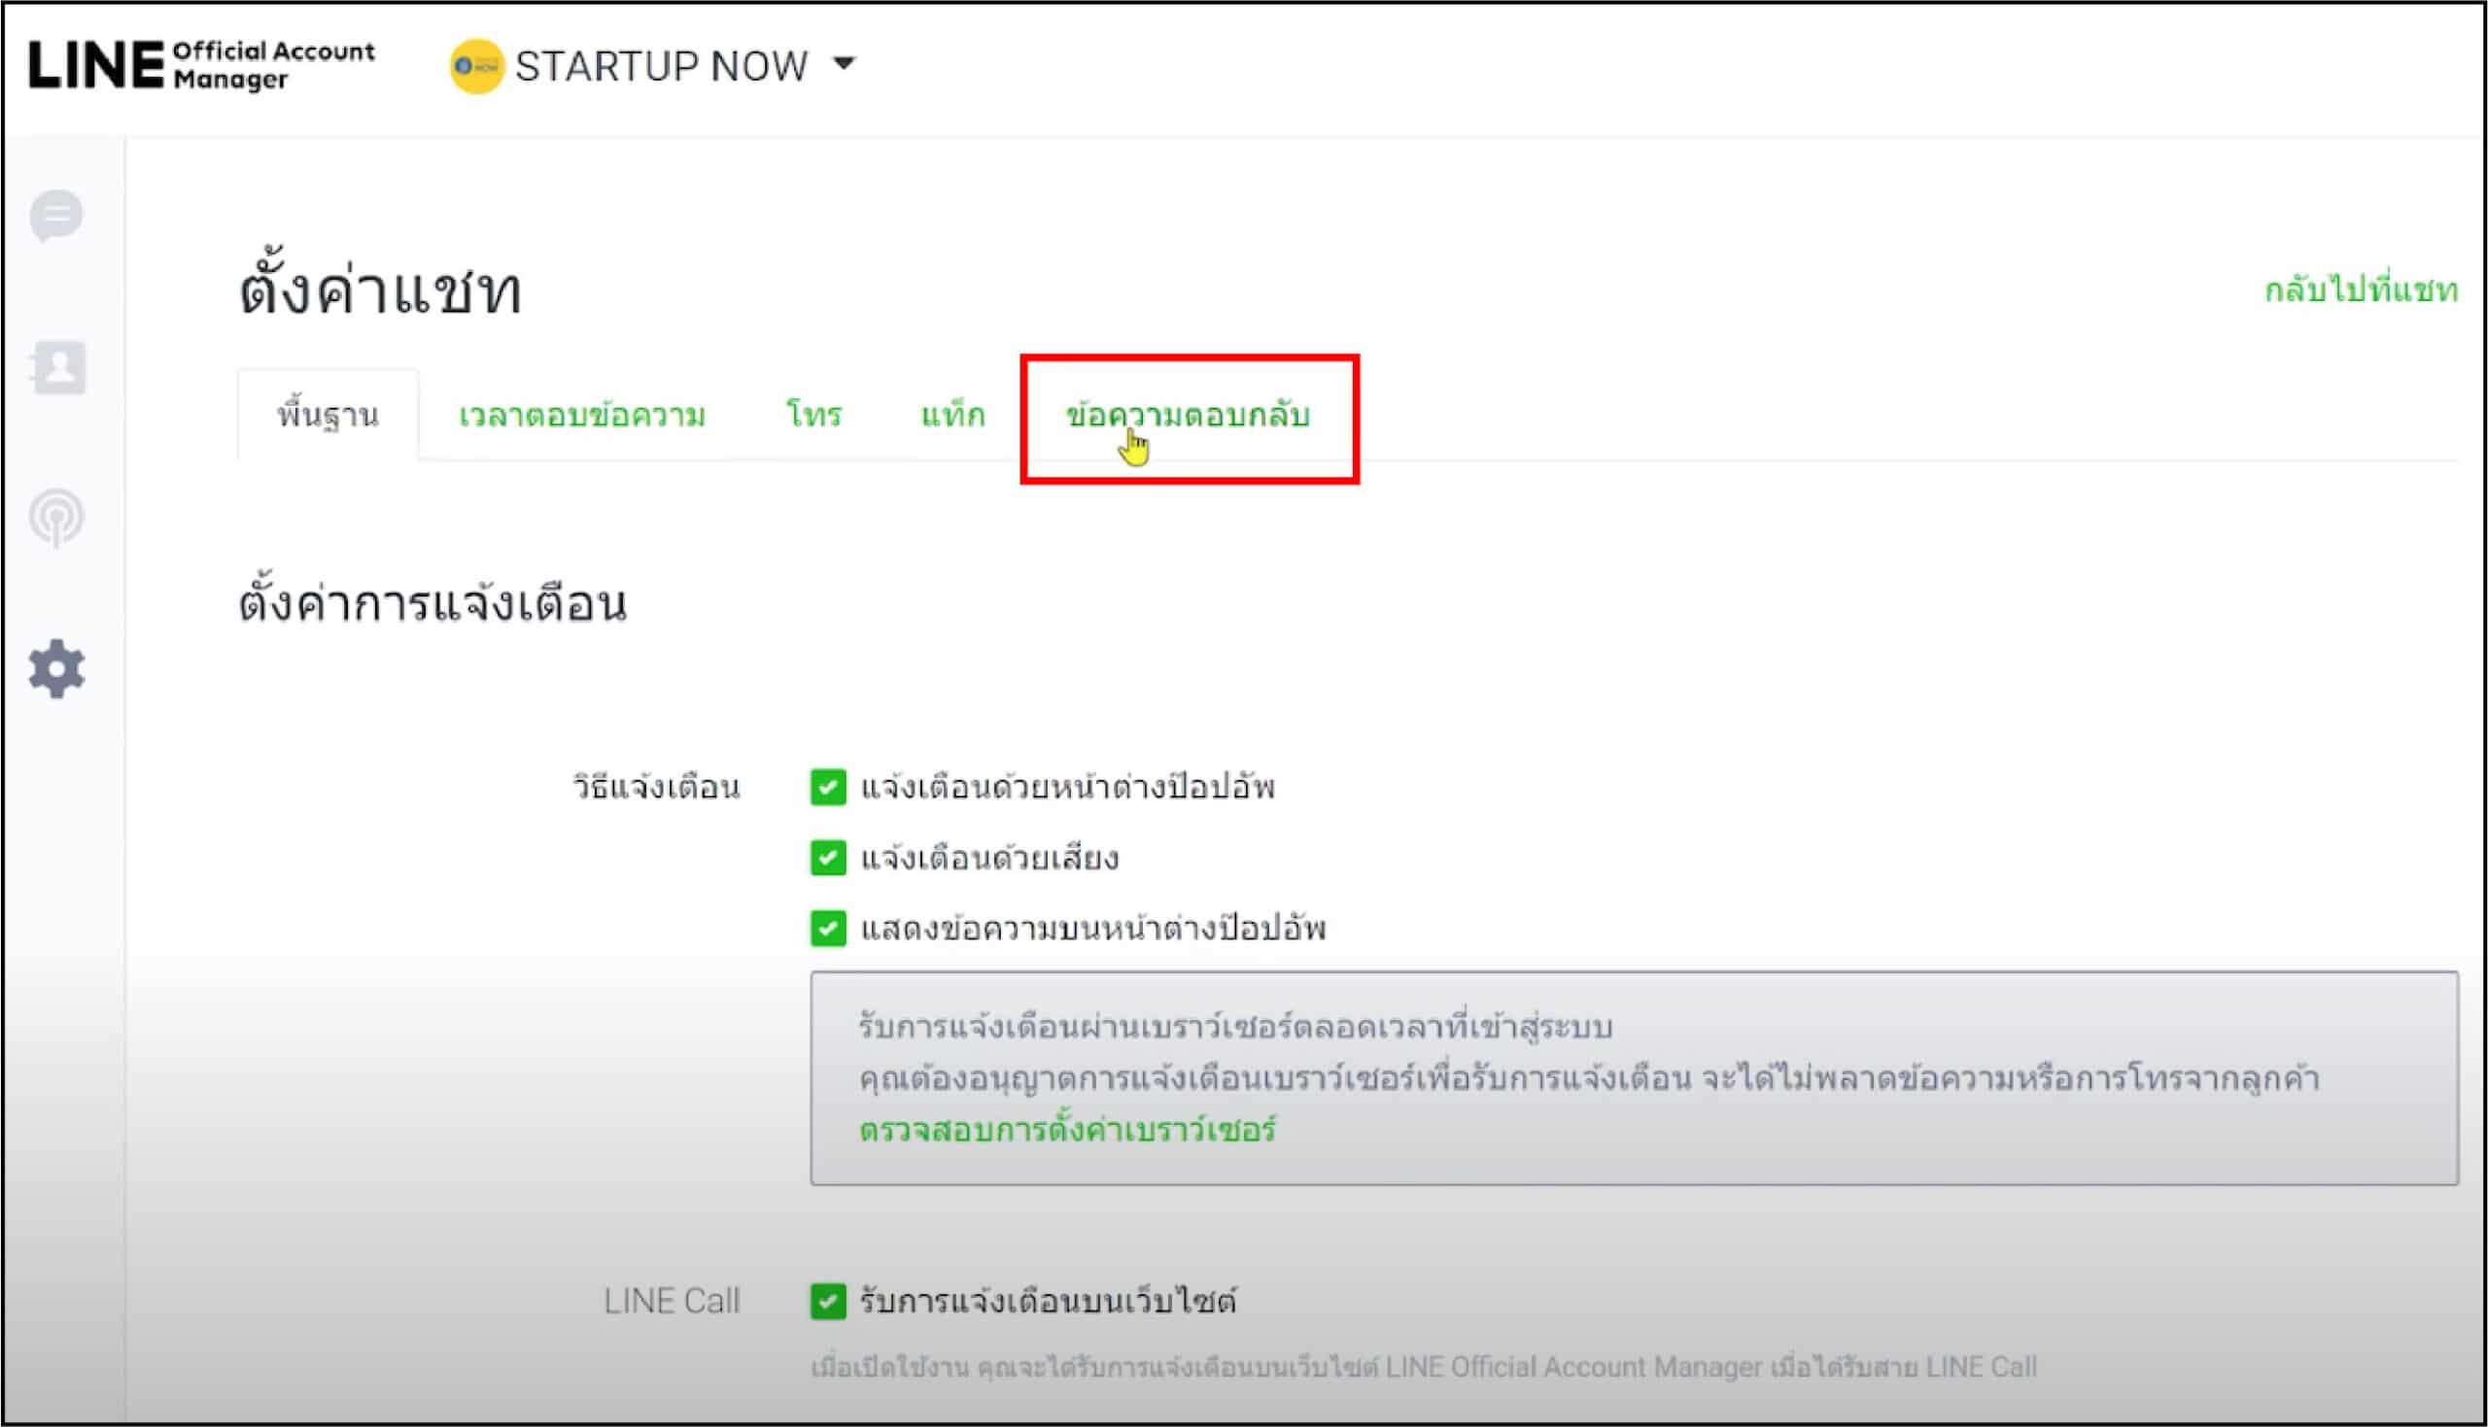Toggle แจ้งเตือนด้วยเสียง checkbox

[828, 858]
